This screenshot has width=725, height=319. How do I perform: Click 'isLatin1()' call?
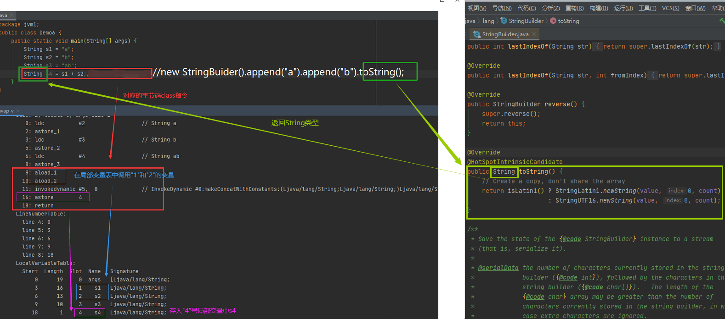pos(526,191)
